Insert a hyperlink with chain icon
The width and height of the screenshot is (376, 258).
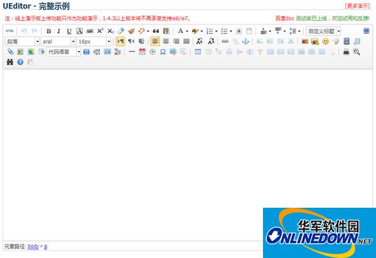point(225,41)
